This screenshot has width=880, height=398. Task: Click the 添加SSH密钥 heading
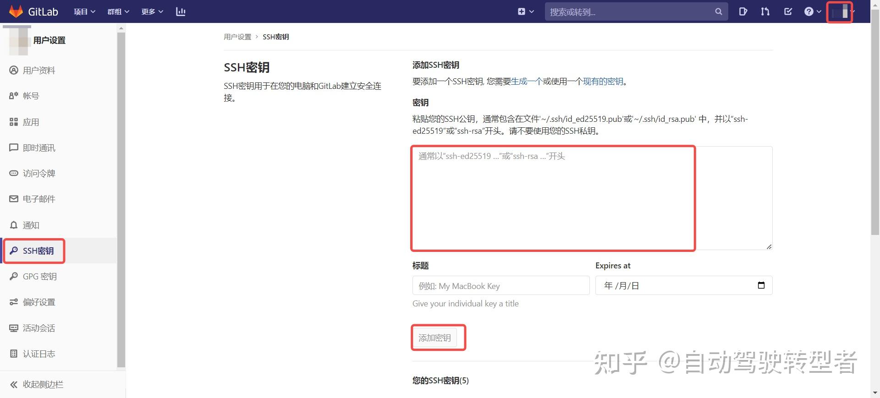(435, 65)
